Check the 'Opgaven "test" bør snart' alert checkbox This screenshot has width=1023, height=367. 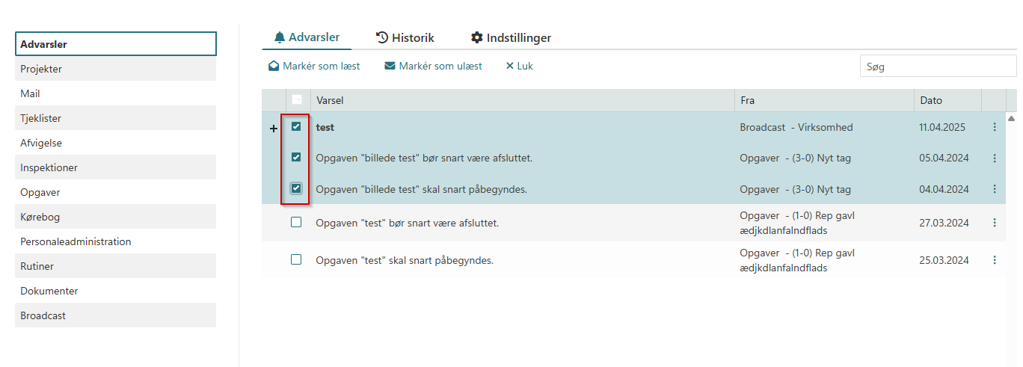(296, 222)
